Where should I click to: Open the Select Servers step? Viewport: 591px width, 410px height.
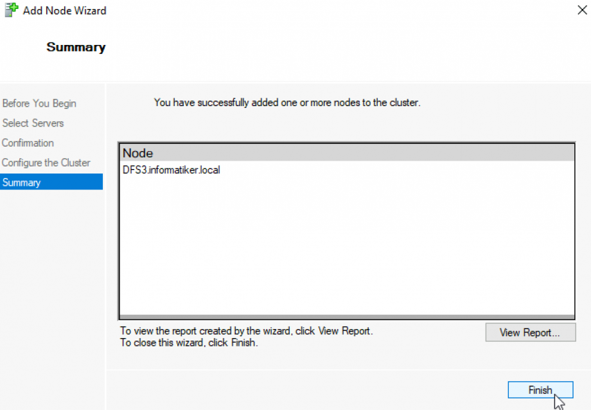point(33,123)
